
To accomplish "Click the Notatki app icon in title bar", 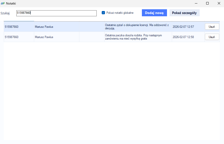I will [3, 3].
